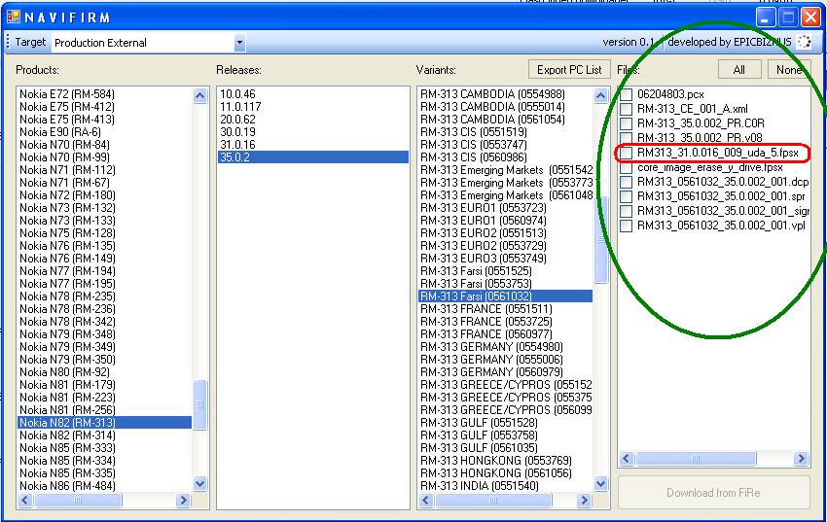Click the toolbar grip handle beside Target
The height and width of the screenshot is (522, 827).
coord(8,42)
